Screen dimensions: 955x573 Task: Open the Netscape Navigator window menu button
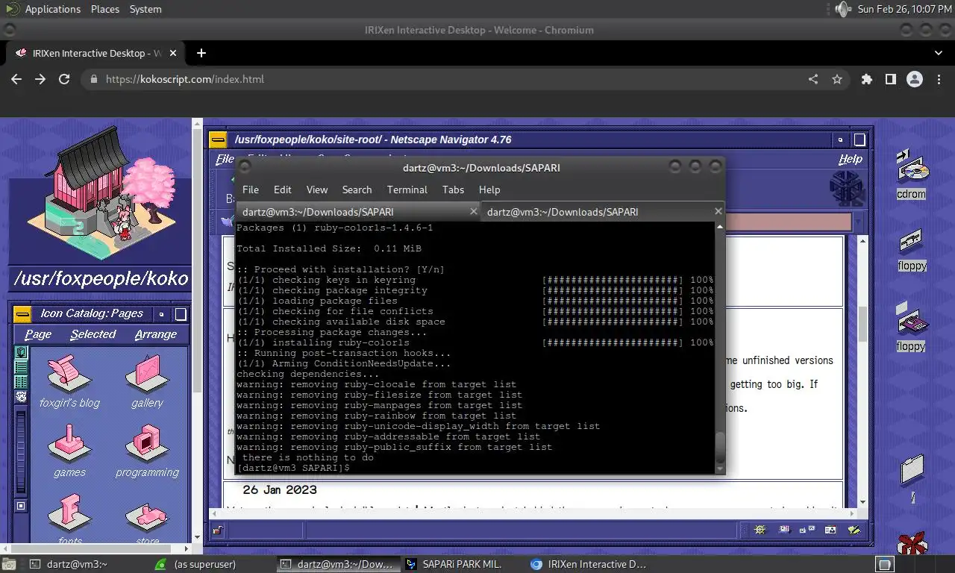pyautogui.click(x=218, y=140)
